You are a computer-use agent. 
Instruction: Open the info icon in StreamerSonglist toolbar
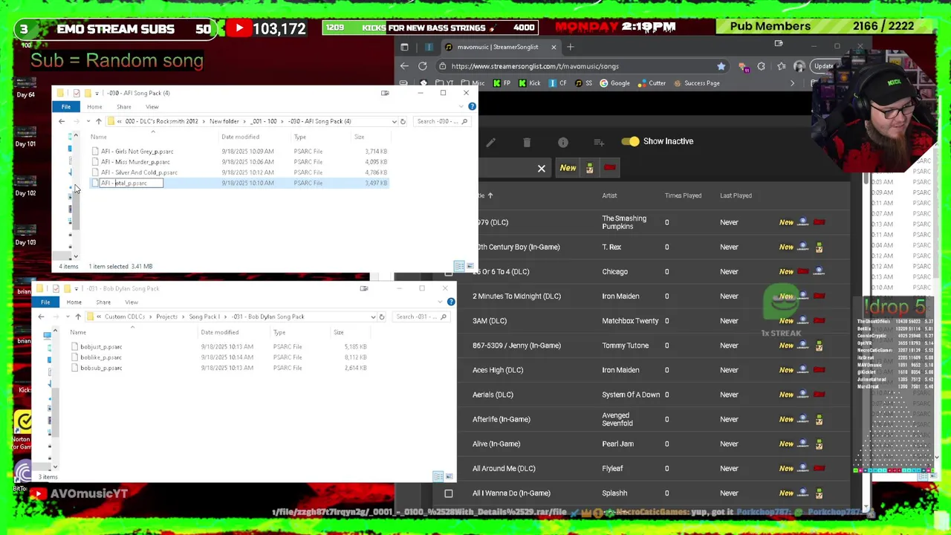click(x=563, y=142)
